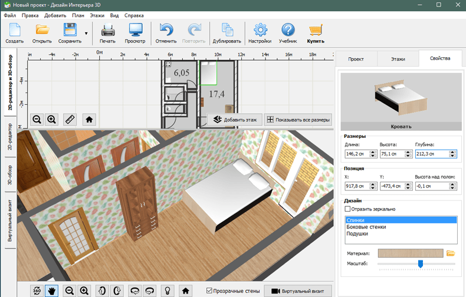Click the 360 rotation icon
The image size is (466, 297).
click(x=37, y=291)
